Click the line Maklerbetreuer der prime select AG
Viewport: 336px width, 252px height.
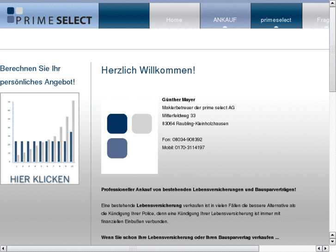[198, 107]
